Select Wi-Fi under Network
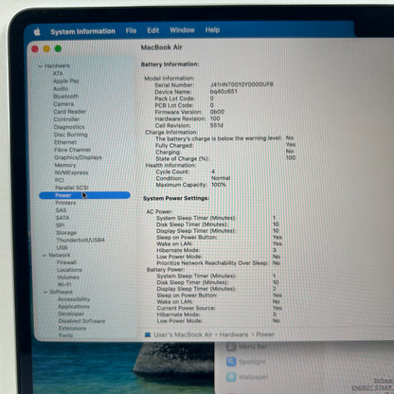Image resolution: width=394 pixels, height=394 pixels. coord(64,284)
